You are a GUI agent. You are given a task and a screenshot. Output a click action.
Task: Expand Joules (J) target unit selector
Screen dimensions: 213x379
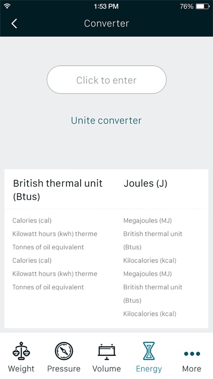tap(145, 183)
